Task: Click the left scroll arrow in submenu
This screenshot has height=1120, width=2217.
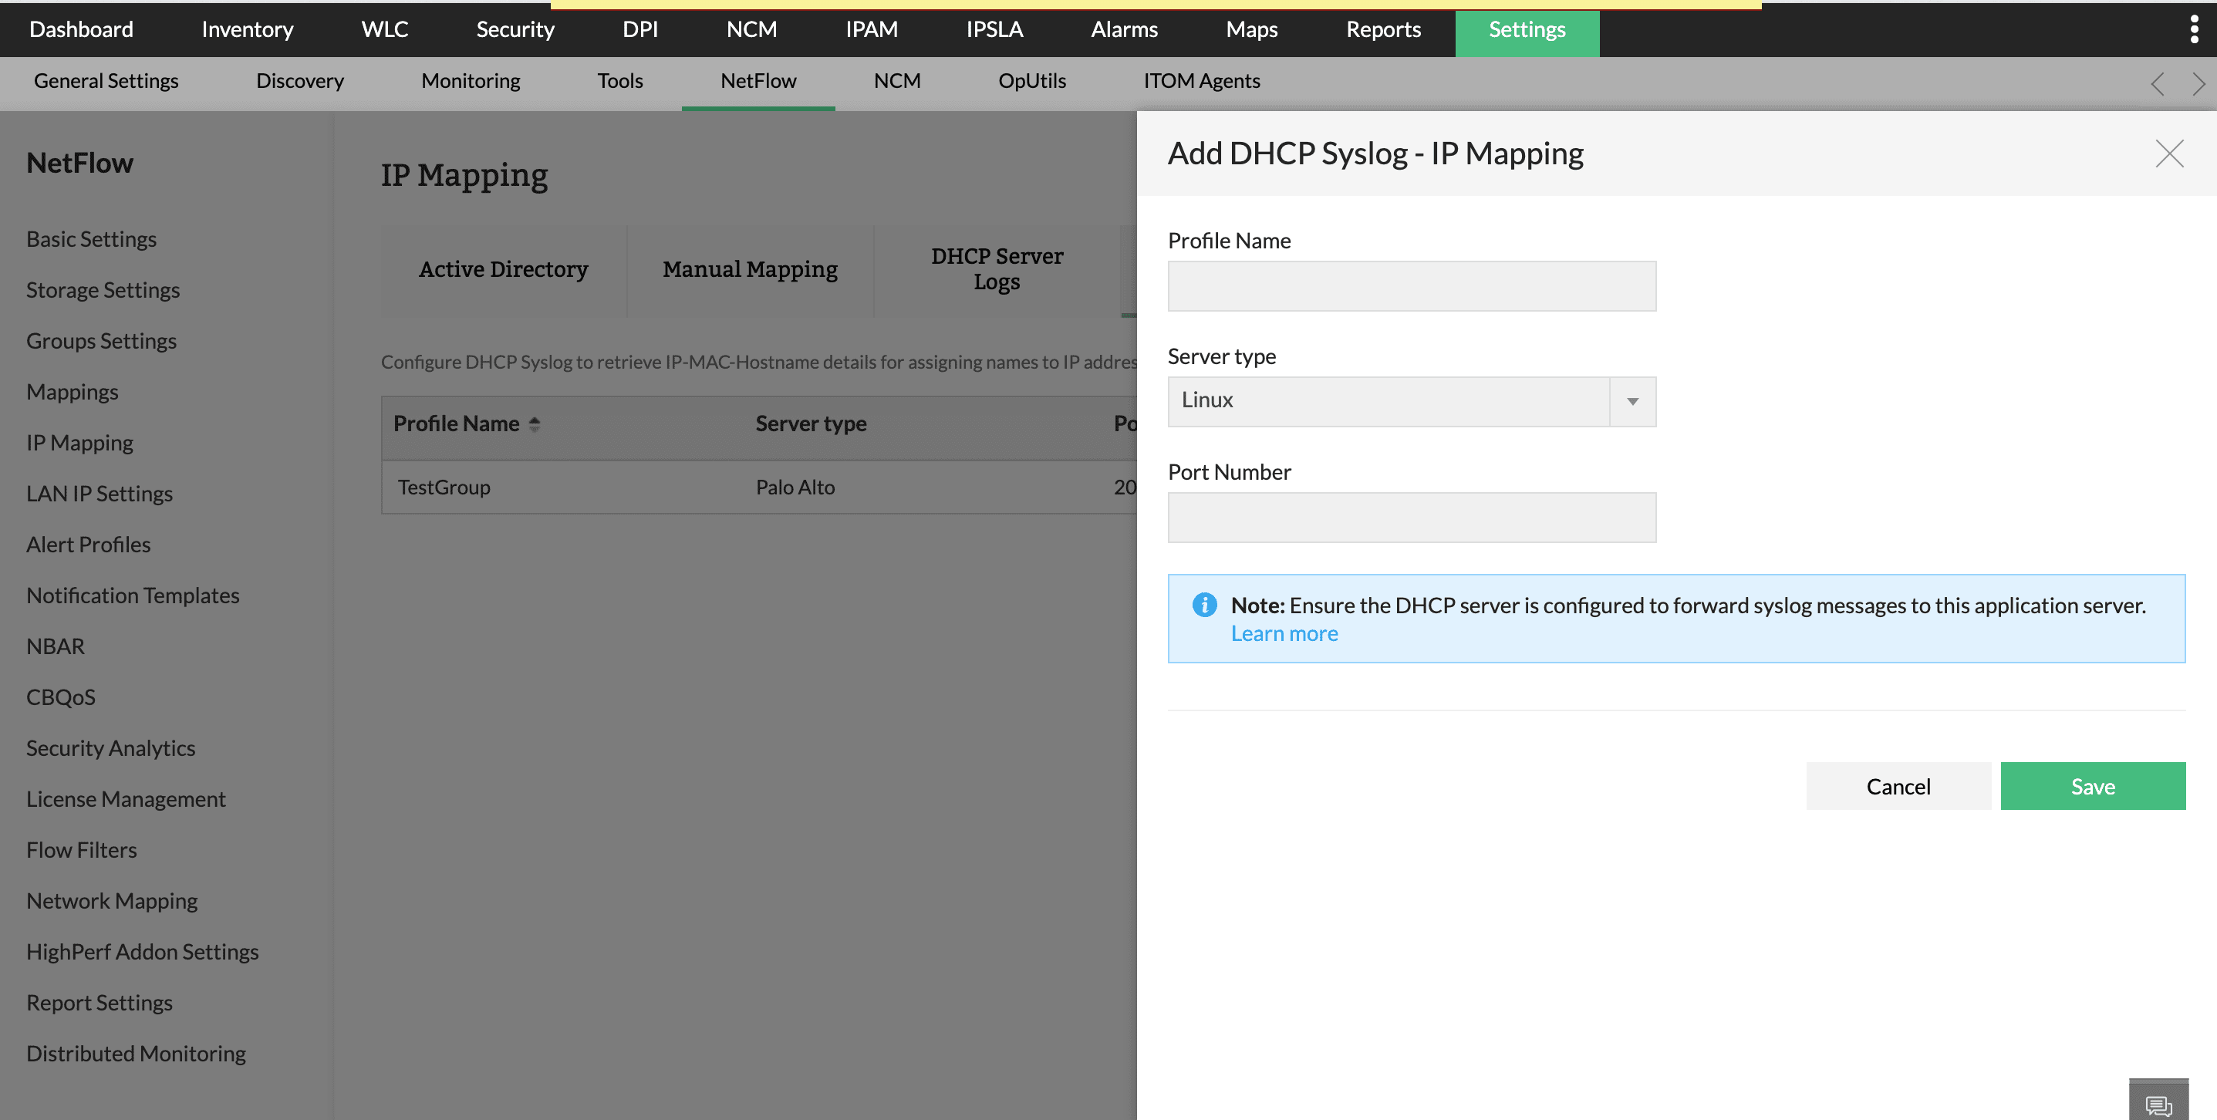Action: coord(2157,83)
